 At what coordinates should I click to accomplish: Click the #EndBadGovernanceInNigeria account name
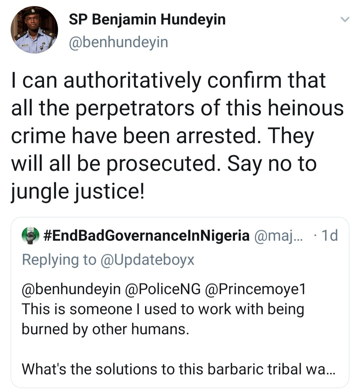coord(146,236)
